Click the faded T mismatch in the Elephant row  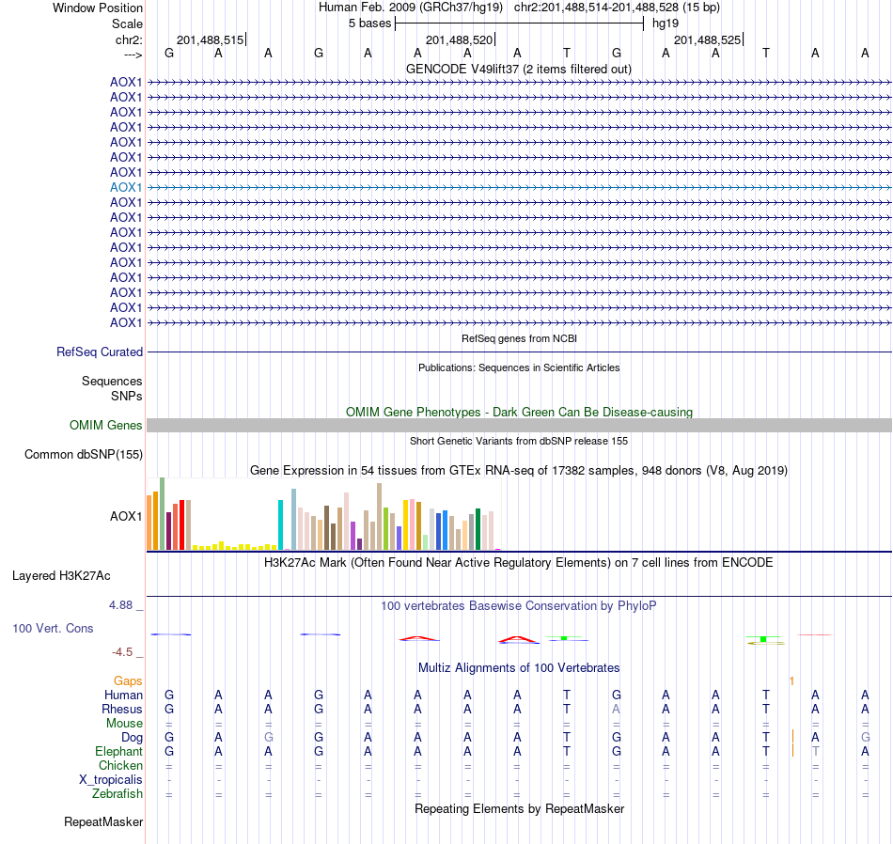(816, 752)
